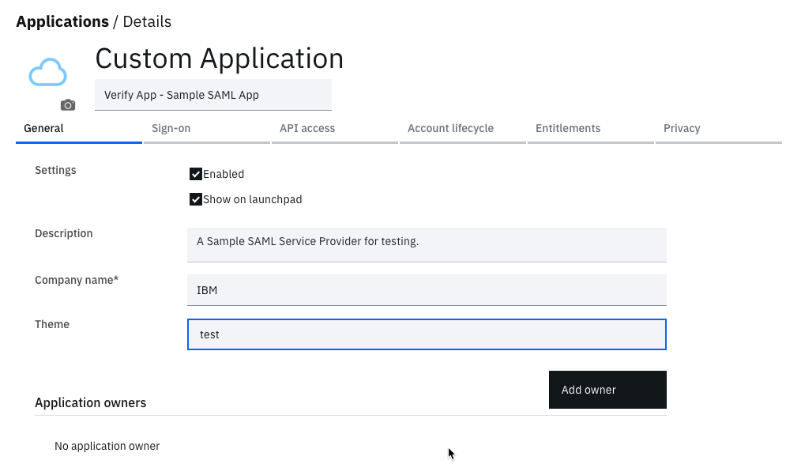Click the Enabled checkbox label text
The width and height of the screenshot is (801, 468).
coord(224,174)
